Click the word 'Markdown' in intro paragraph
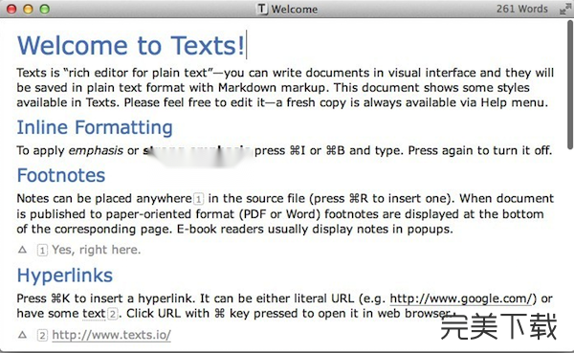 point(247,87)
